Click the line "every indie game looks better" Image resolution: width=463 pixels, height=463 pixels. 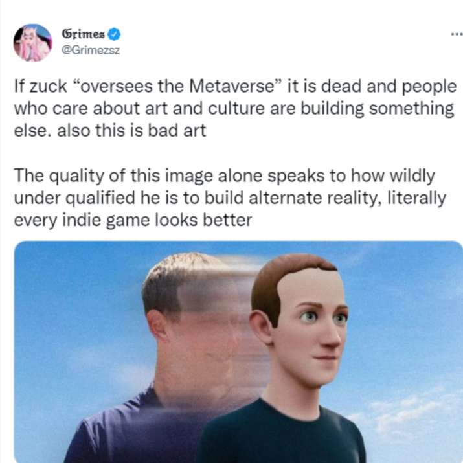click(133, 220)
